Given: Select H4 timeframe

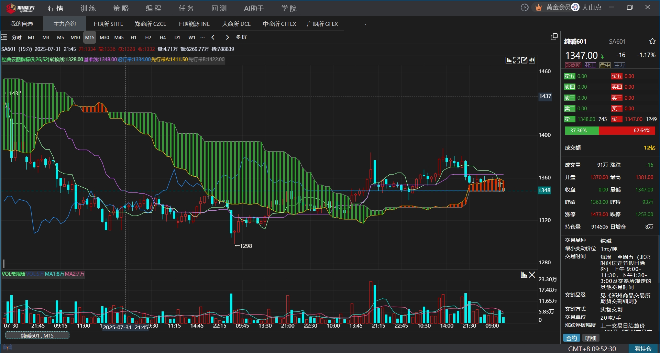Looking at the screenshot, I should tap(163, 37).
